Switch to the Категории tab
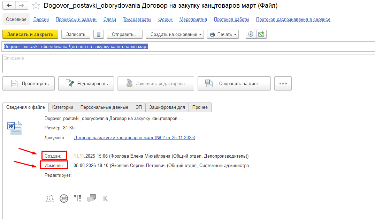The image size is (375, 219). click(x=63, y=107)
